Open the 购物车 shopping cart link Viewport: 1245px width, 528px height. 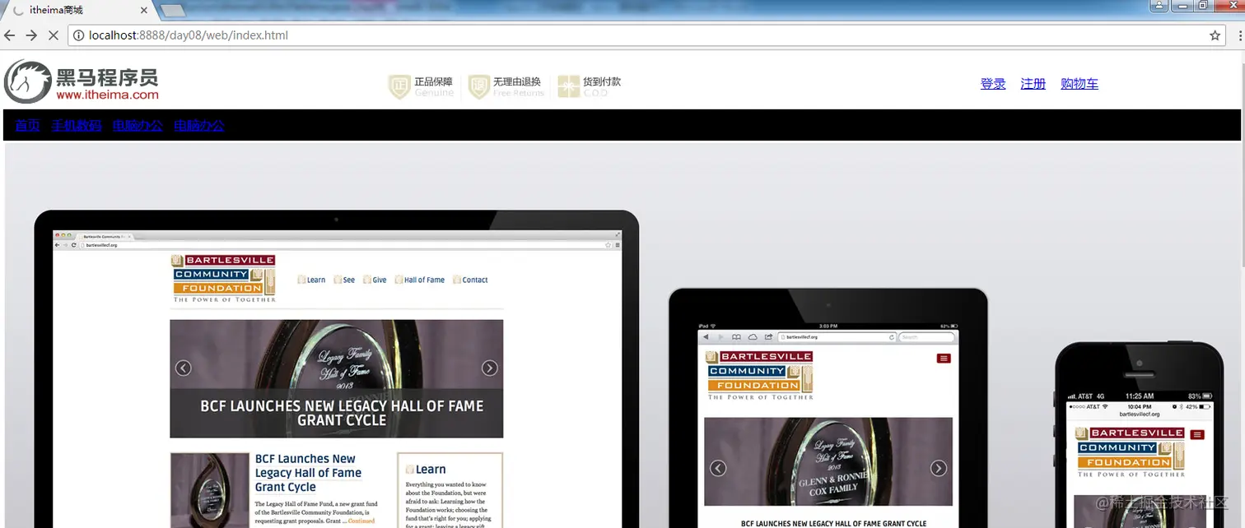tap(1079, 84)
